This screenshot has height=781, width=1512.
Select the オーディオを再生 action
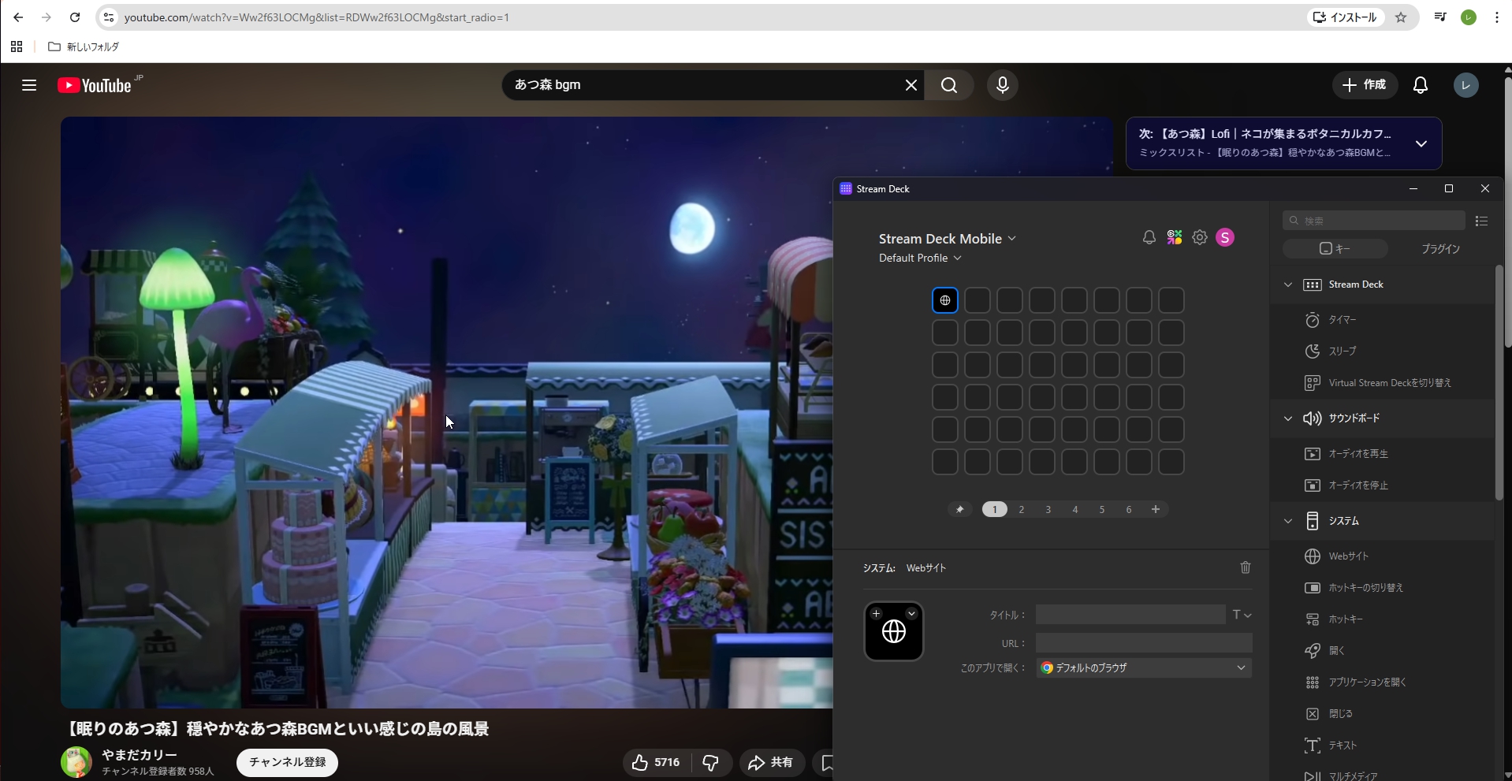click(1357, 454)
